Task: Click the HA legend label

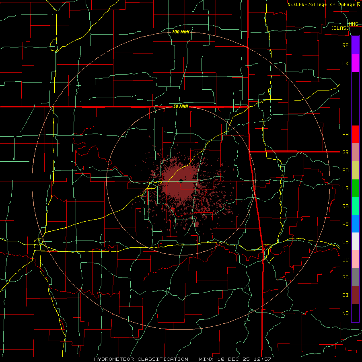Action: pyautogui.click(x=346, y=134)
